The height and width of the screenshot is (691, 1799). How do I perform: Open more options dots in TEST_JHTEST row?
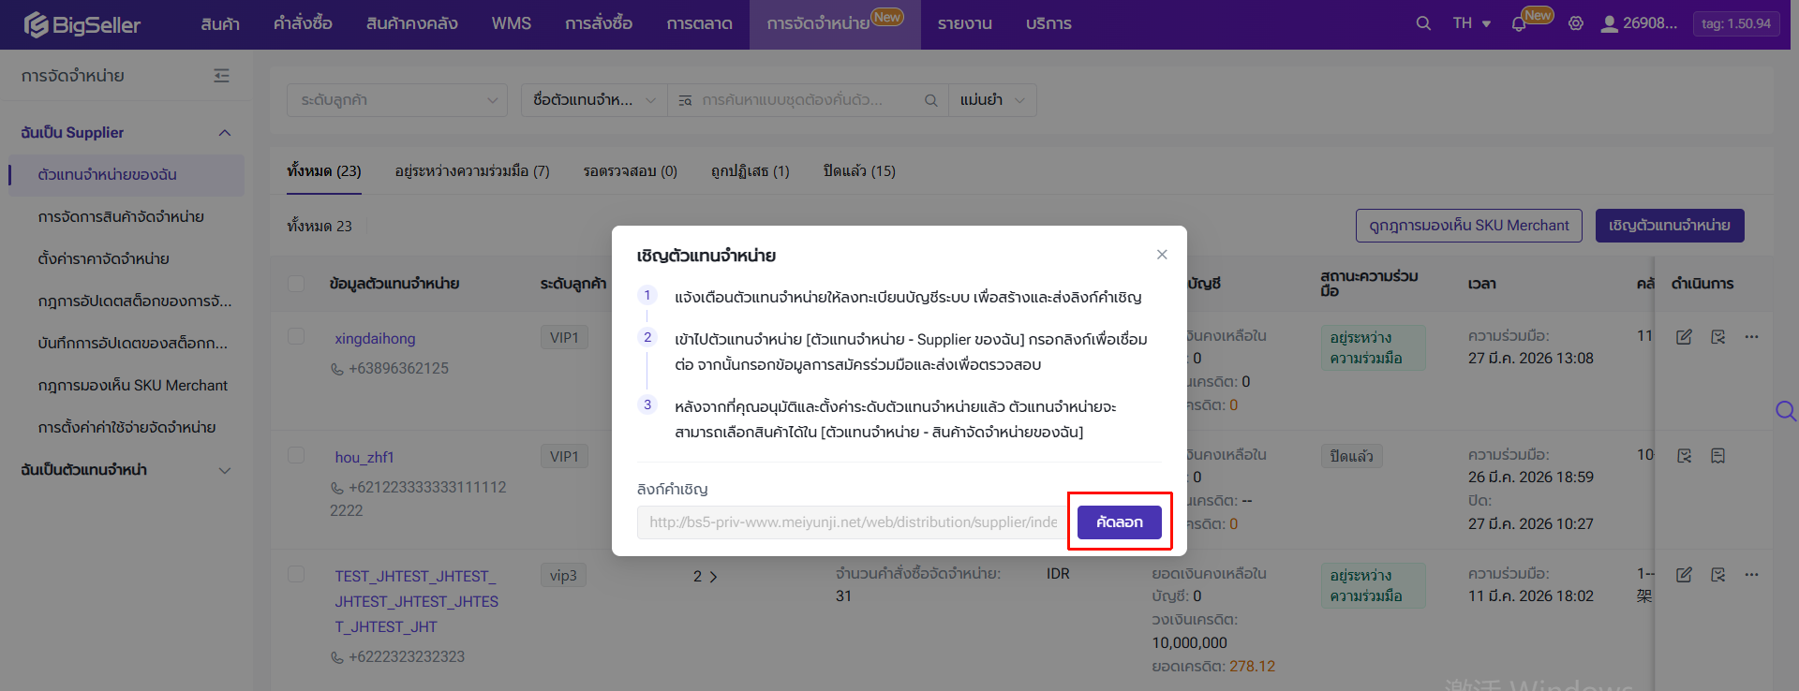[1751, 575]
